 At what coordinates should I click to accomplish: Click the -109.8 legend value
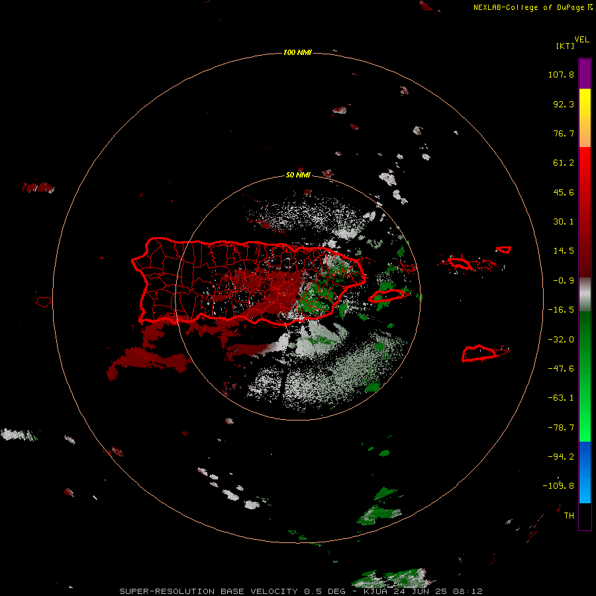tap(558, 486)
